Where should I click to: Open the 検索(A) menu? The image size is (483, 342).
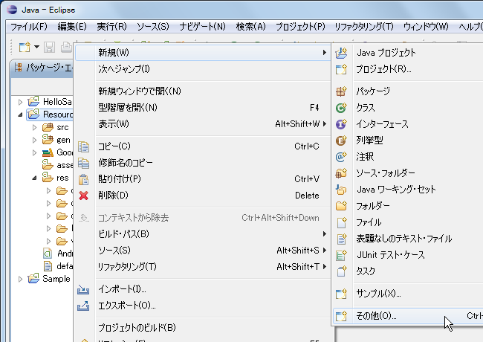(x=250, y=27)
